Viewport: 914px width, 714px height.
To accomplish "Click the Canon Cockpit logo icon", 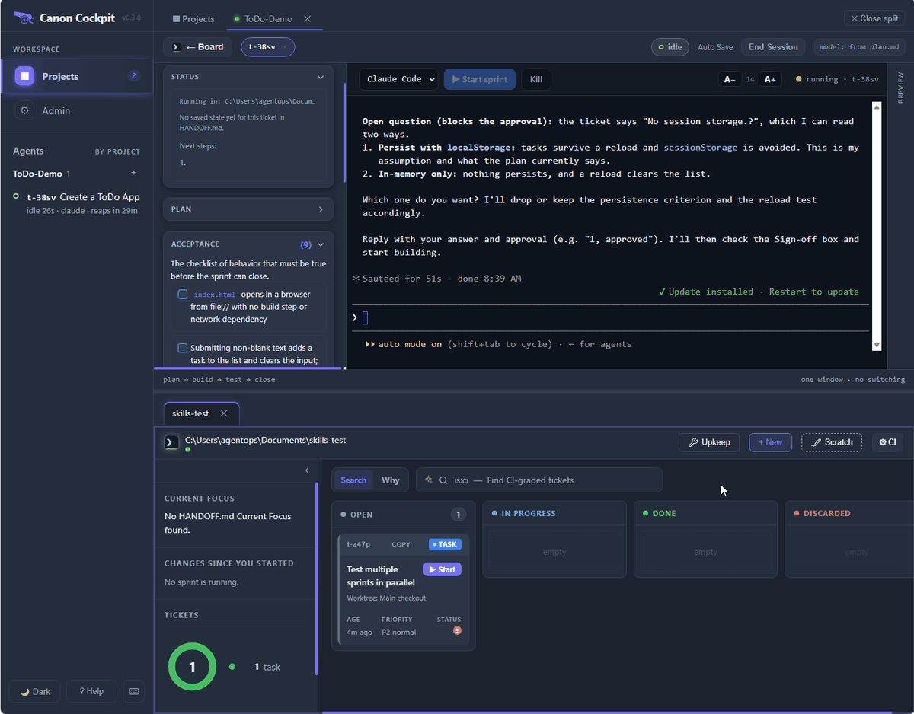I will pos(24,18).
